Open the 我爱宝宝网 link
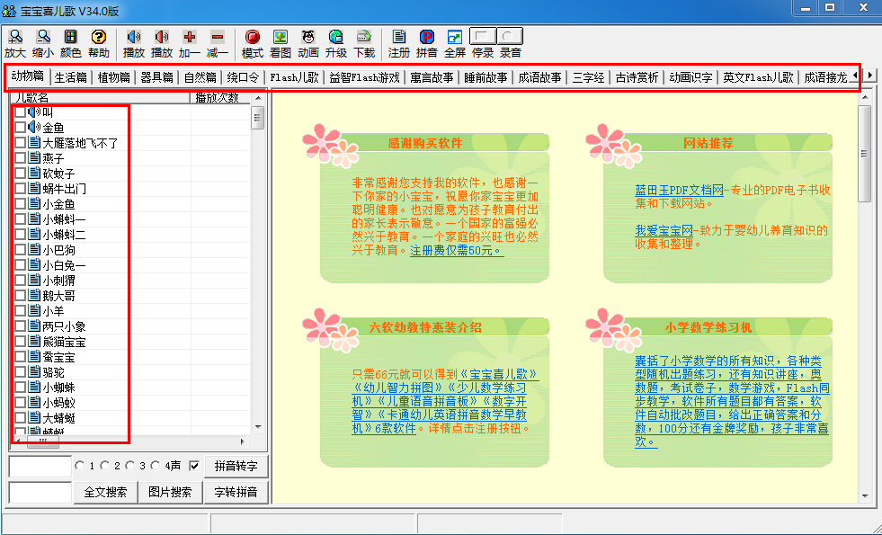The image size is (882, 535). [664, 230]
